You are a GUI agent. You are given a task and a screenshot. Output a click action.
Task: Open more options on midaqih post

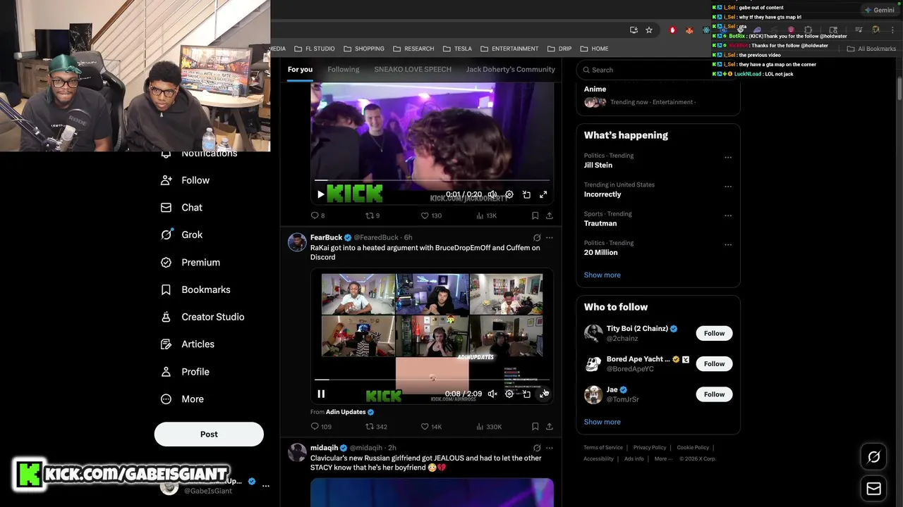pos(550,448)
